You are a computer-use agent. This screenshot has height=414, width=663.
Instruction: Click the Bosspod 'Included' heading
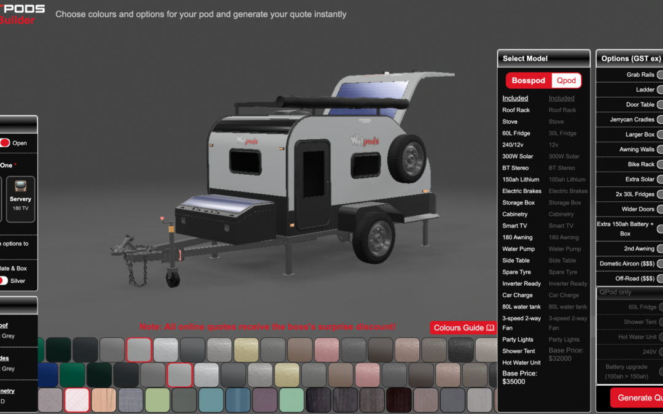515,98
